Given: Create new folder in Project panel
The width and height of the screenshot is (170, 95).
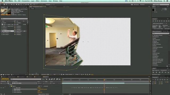Looking at the screenshot, I should click(3, 74).
